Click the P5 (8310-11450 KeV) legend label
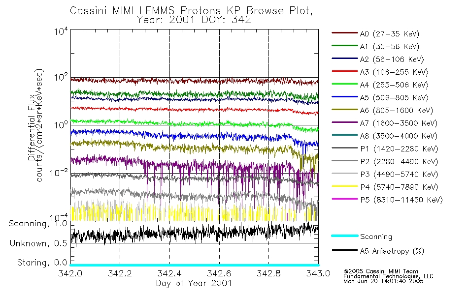 coord(401,200)
